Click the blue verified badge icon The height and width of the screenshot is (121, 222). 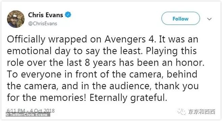click(x=68, y=15)
